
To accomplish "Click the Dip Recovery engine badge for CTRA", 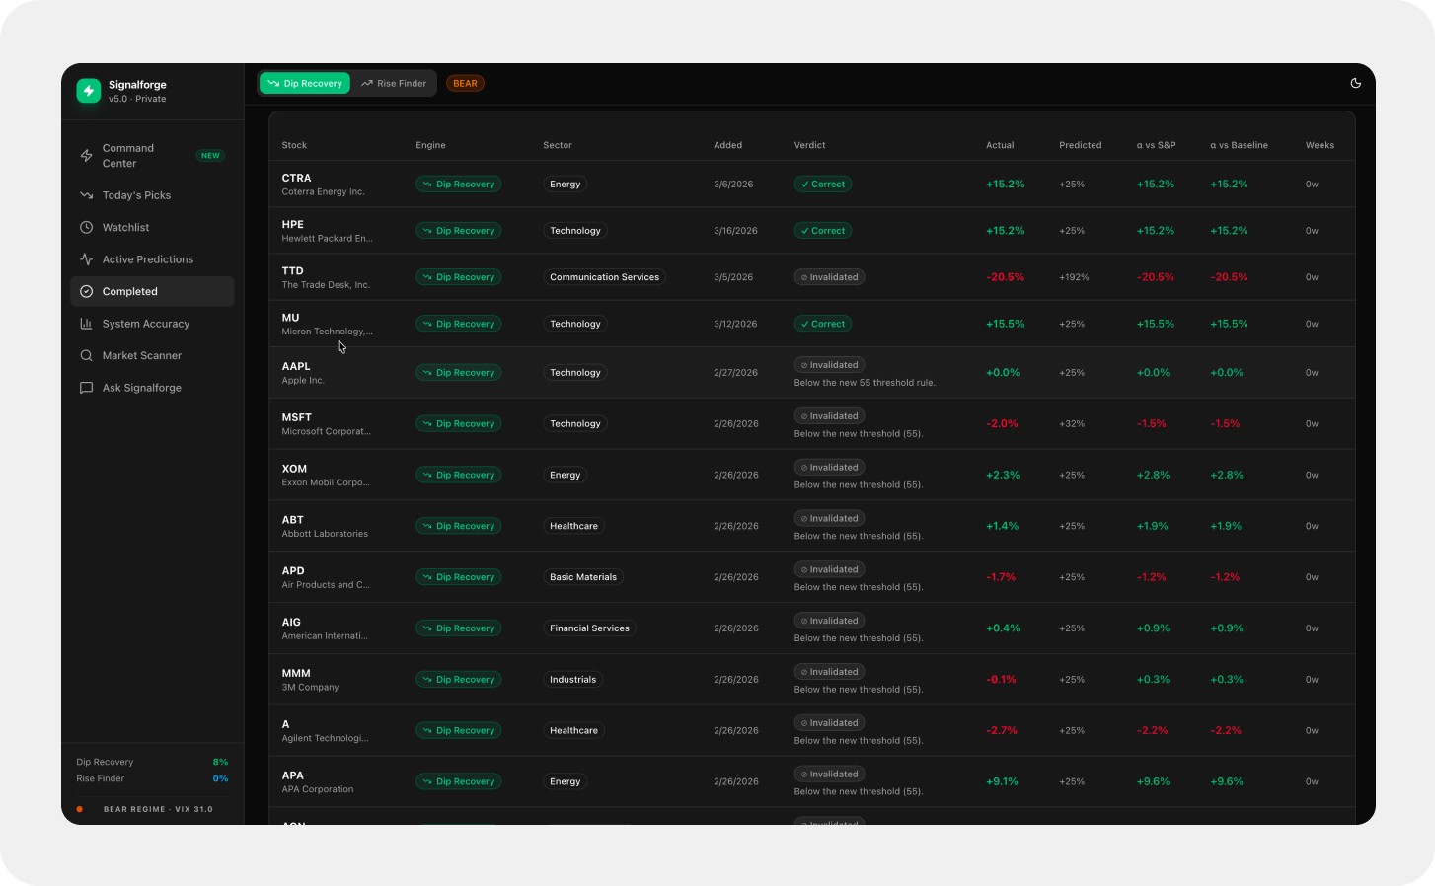I will point(458,184).
